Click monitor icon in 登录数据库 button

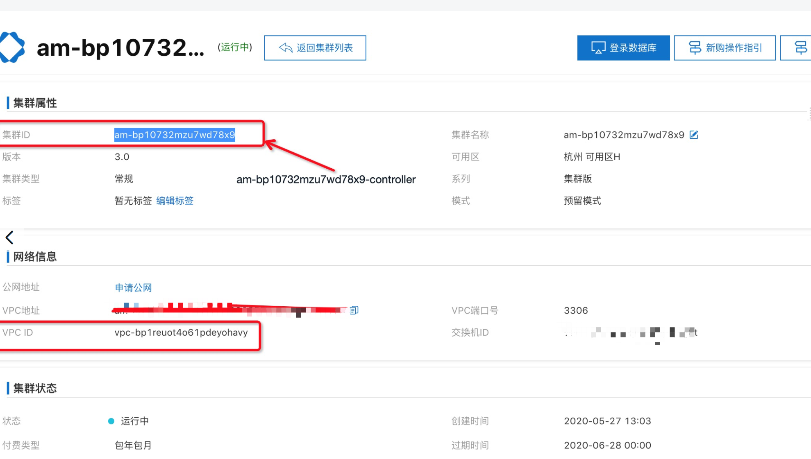click(598, 48)
